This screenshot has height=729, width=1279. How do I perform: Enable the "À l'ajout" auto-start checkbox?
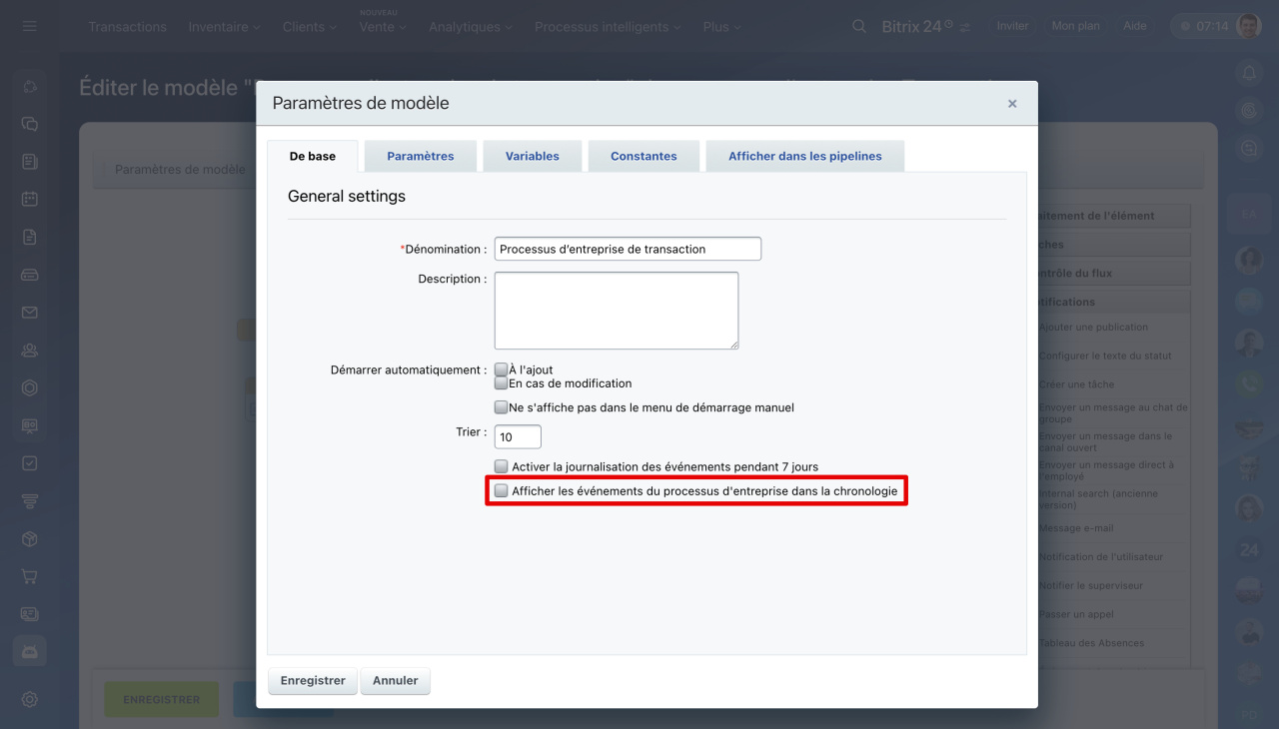tap(502, 369)
